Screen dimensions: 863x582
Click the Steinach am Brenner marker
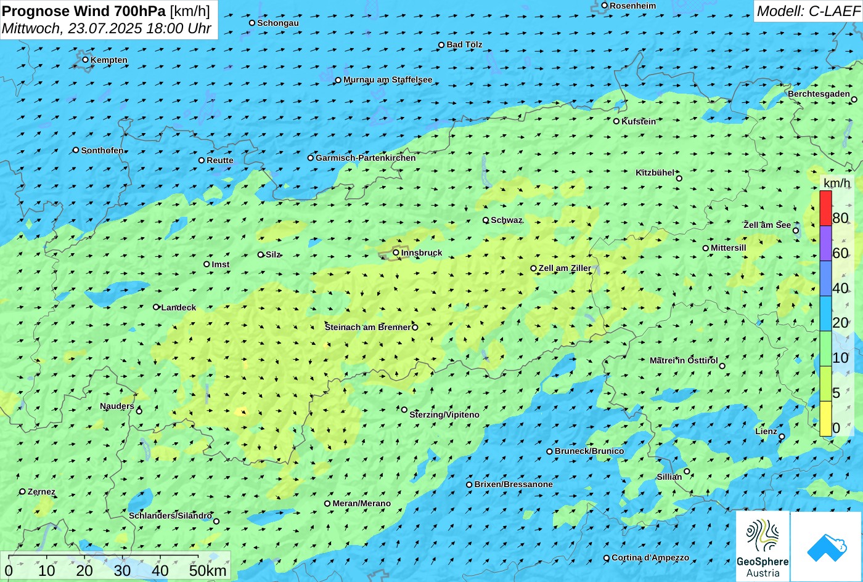415,328
